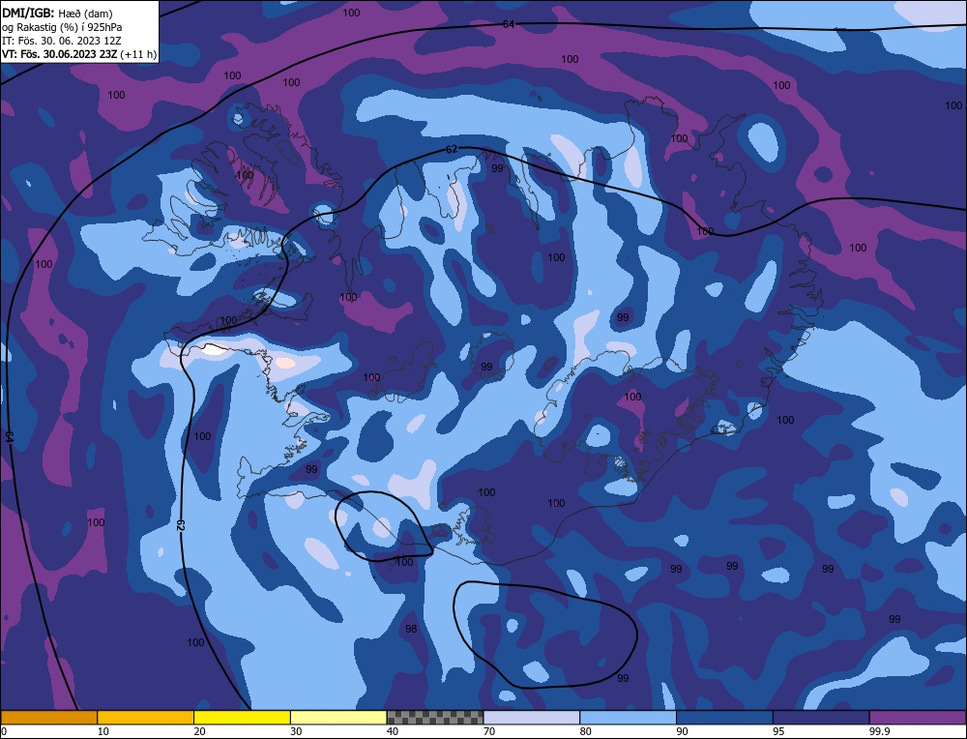
Task: Select the 'IT: Fös. 30. 06. 2023 12Z' line
Action: tap(62, 41)
